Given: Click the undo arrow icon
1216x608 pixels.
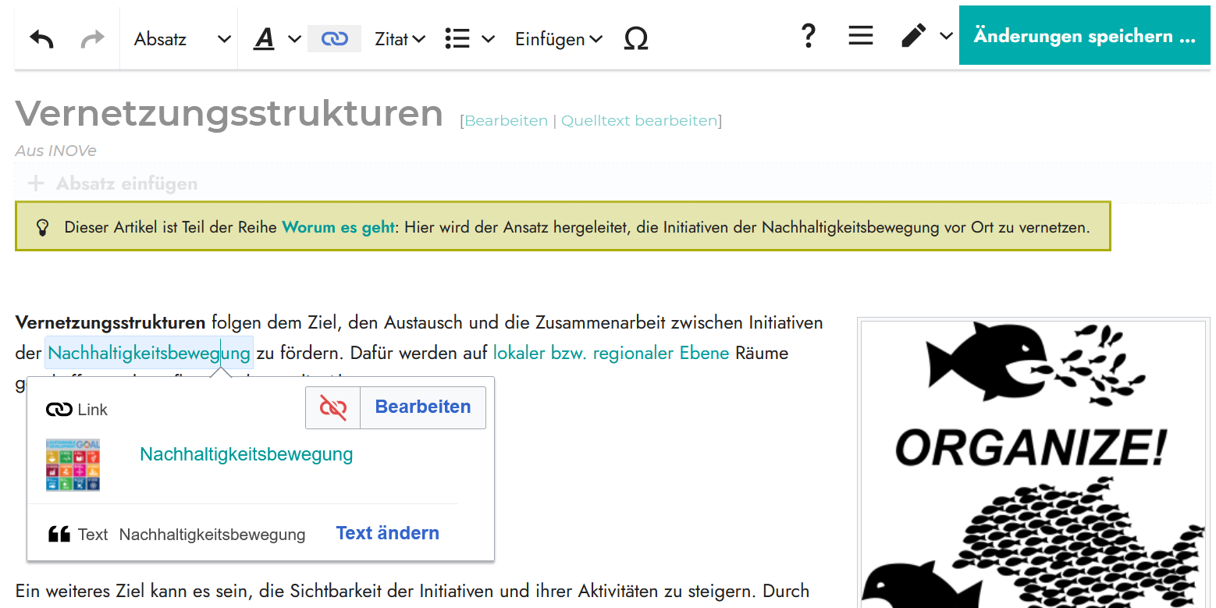Looking at the screenshot, I should click(41, 39).
